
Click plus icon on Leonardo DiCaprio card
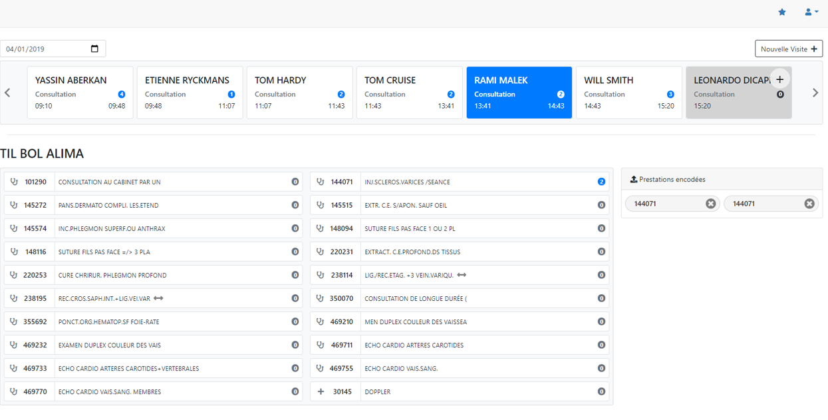pyautogui.click(x=779, y=80)
